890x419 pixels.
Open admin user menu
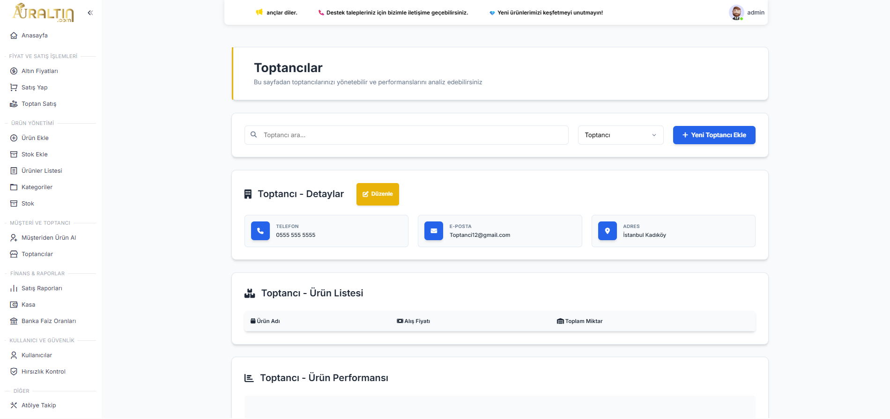pos(755,13)
